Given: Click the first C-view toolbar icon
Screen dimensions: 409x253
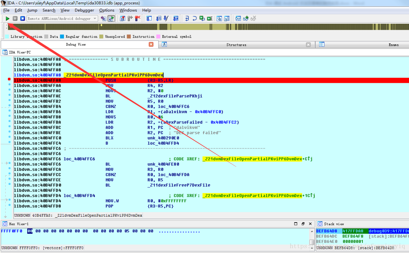Looking at the screenshot, I should (x=103, y=19).
